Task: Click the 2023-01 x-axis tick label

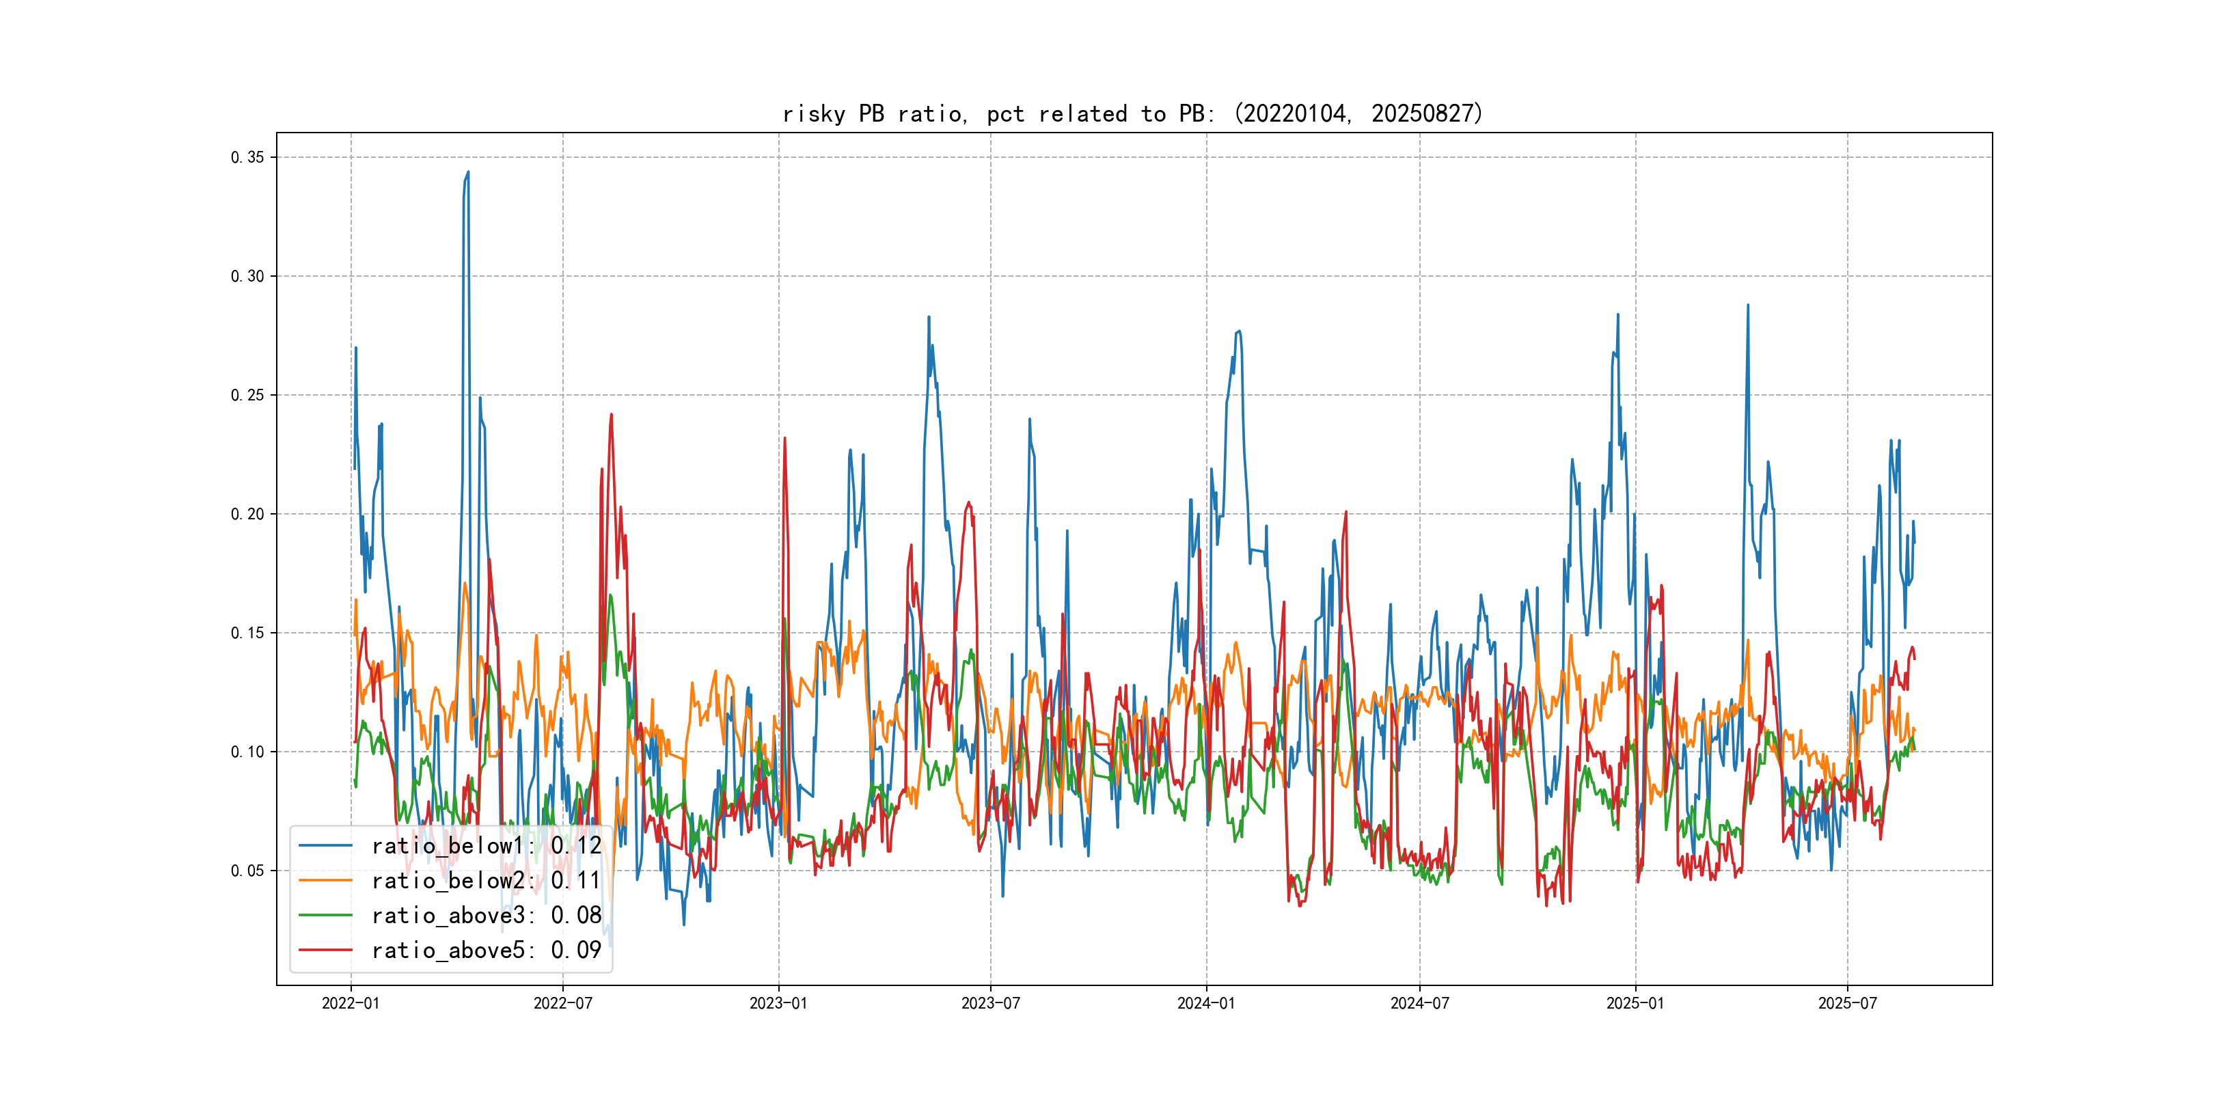Action: (x=778, y=1003)
